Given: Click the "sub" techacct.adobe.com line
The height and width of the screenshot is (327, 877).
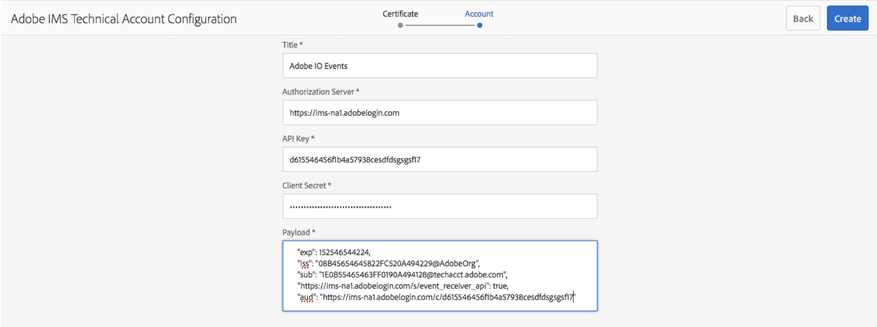Looking at the screenshot, I should click(x=402, y=275).
